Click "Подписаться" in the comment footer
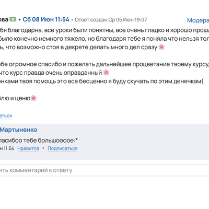This screenshot has width=209, height=209. [63, 148]
